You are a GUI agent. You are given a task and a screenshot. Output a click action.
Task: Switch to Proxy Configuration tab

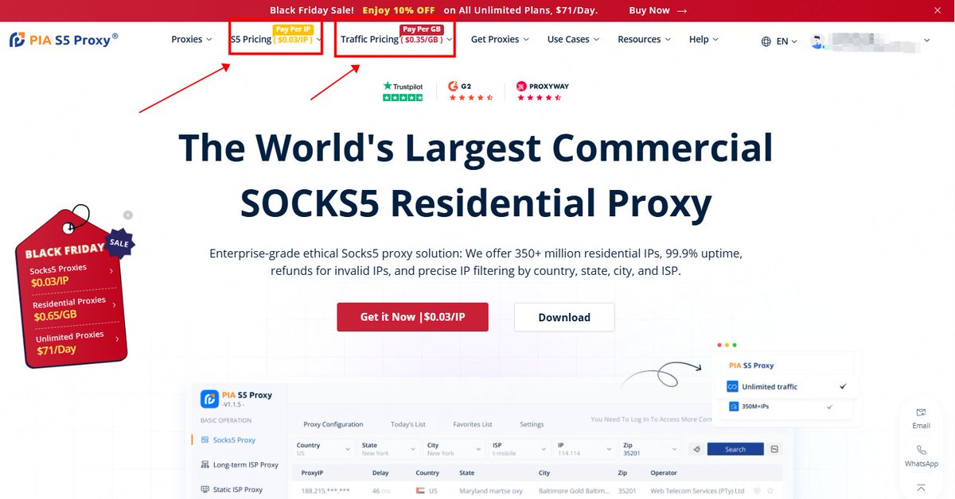tap(333, 424)
